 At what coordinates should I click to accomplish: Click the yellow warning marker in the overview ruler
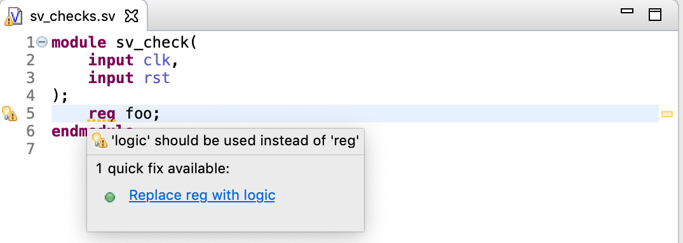[x=667, y=114]
